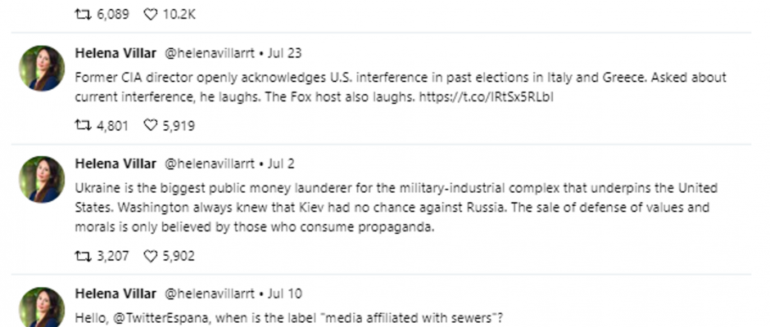Click Helena Villar name on Jul 10 tweet
This screenshot has width=770, height=327.
click(115, 293)
